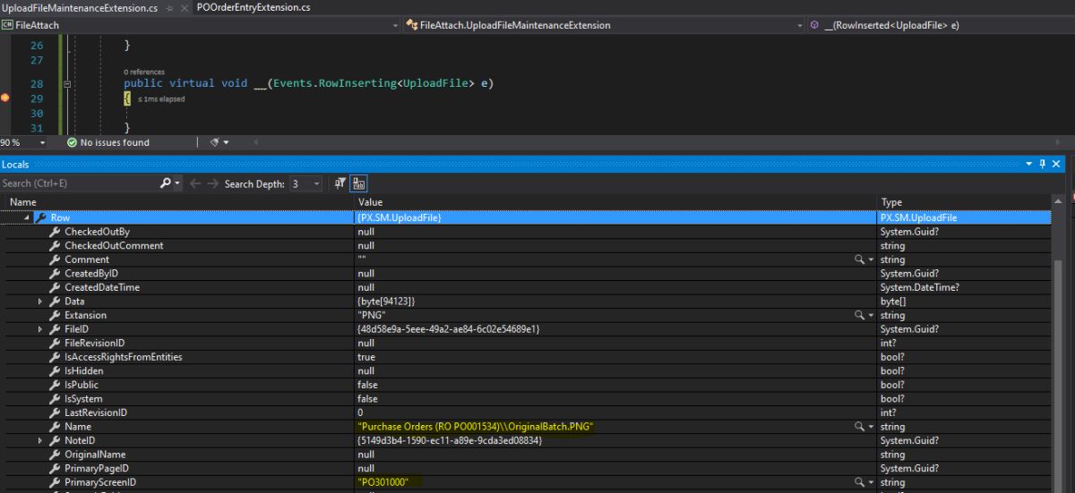Close the UploadFileMaintenanceExtension.cs tab

point(185,7)
